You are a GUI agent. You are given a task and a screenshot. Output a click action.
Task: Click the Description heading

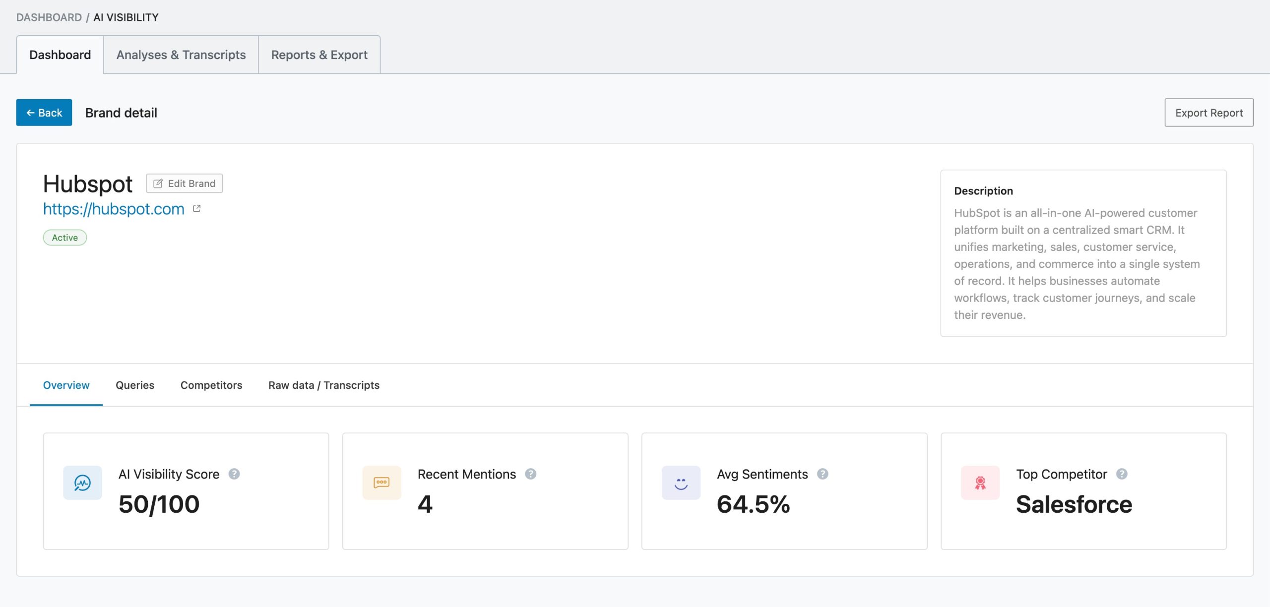(983, 191)
